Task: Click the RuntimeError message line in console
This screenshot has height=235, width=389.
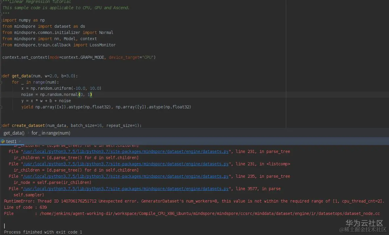Action: pos(194,201)
